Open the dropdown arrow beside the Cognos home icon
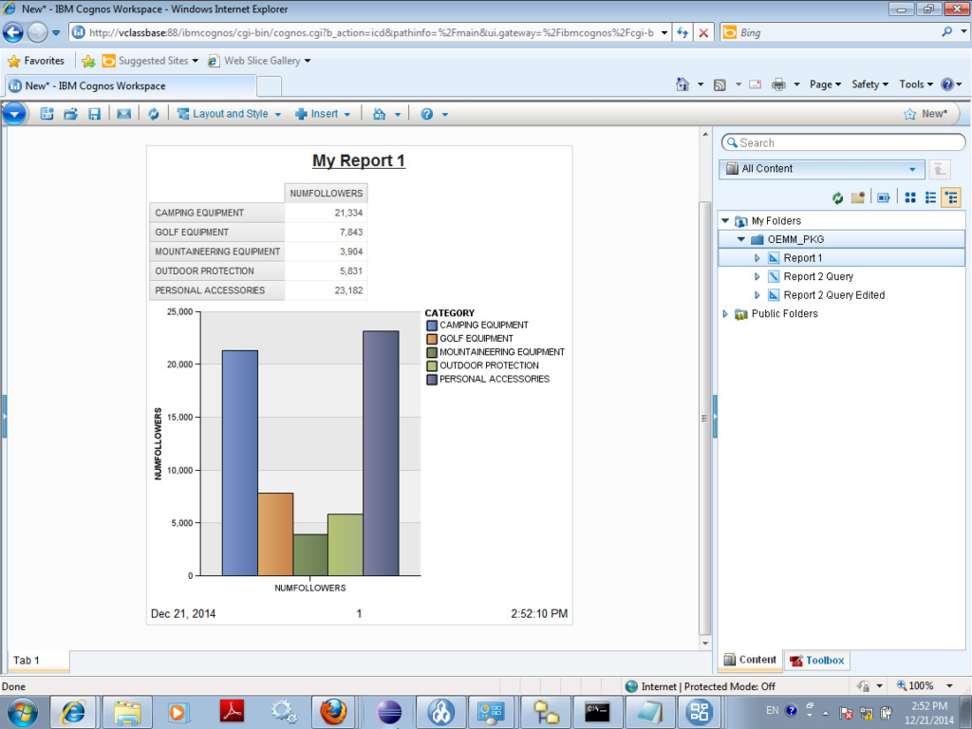Image resolution: width=972 pixels, height=729 pixels. [x=398, y=115]
